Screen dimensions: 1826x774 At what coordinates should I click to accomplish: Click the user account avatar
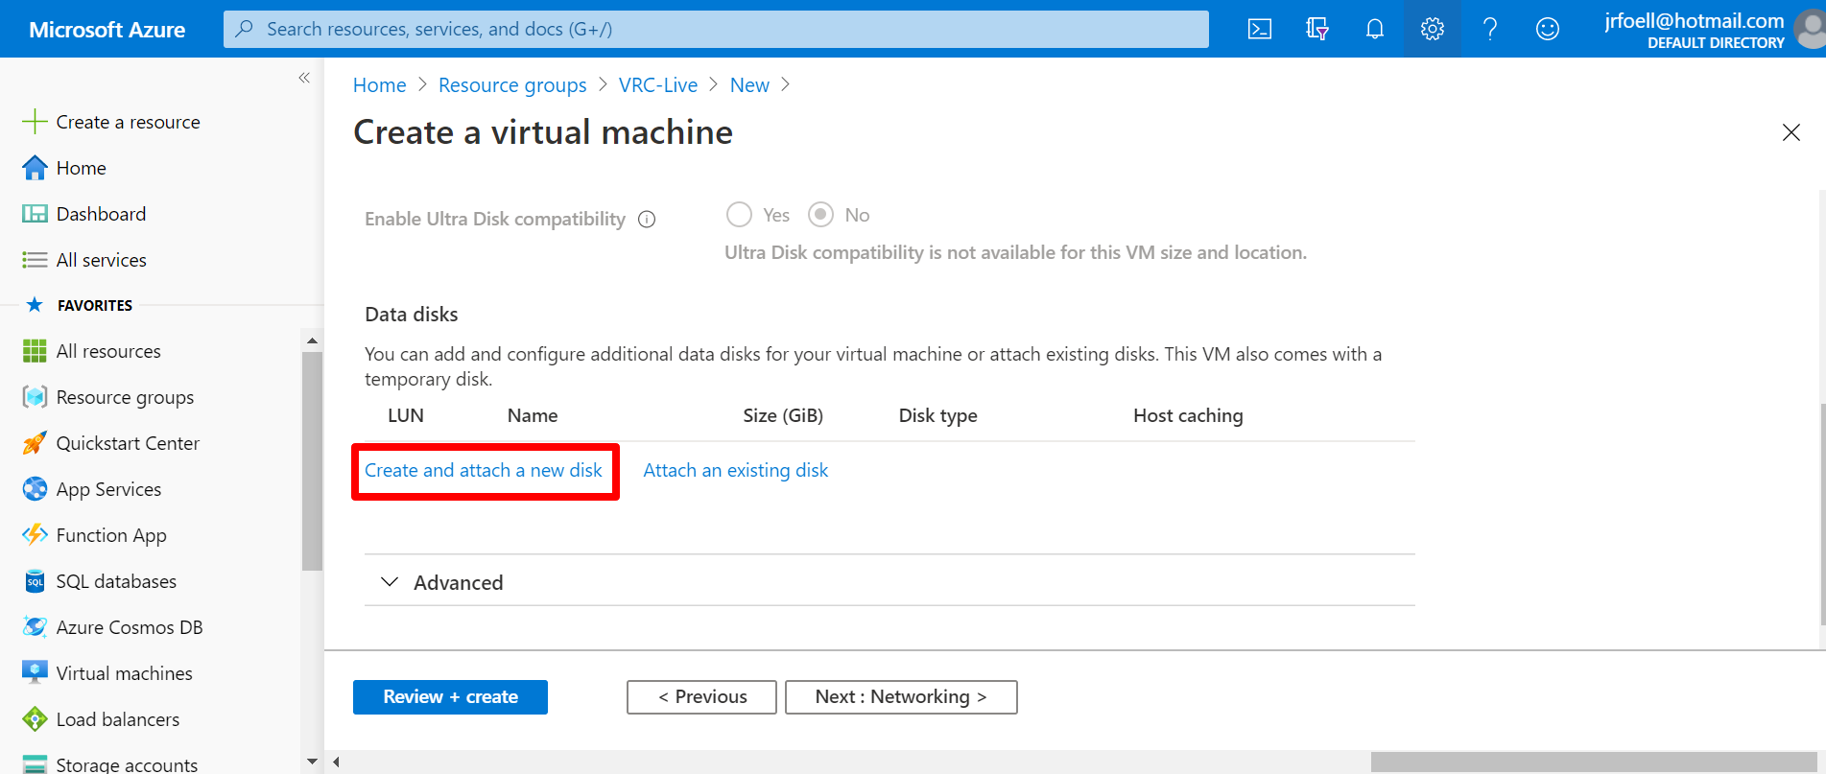(x=1812, y=29)
